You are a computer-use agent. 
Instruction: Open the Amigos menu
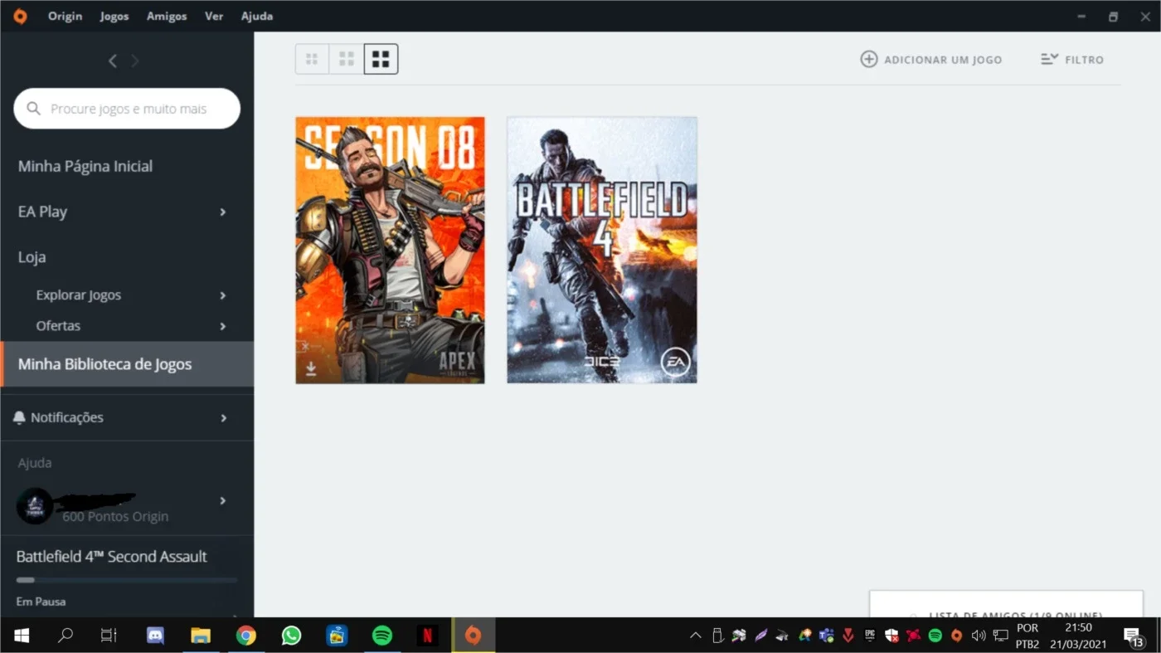(x=167, y=17)
